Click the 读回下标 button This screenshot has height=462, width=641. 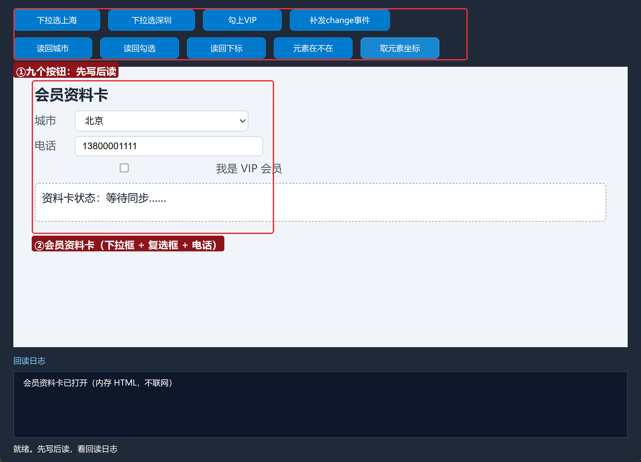226,48
